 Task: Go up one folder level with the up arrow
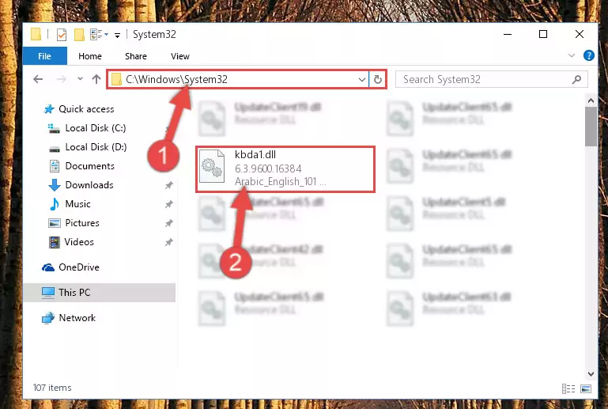coord(96,79)
